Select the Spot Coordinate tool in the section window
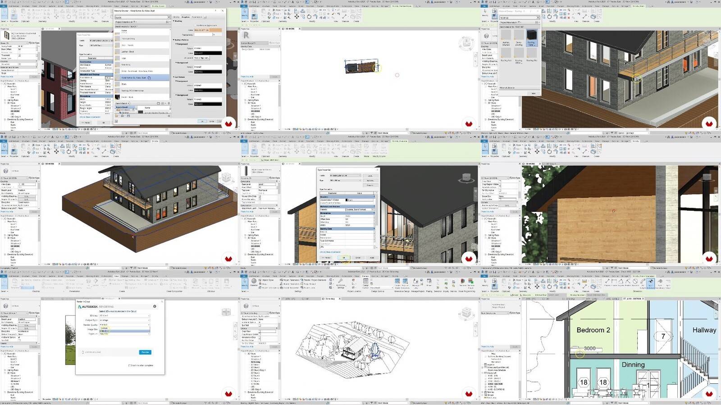This screenshot has height=405, width=721. click(x=660, y=284)
